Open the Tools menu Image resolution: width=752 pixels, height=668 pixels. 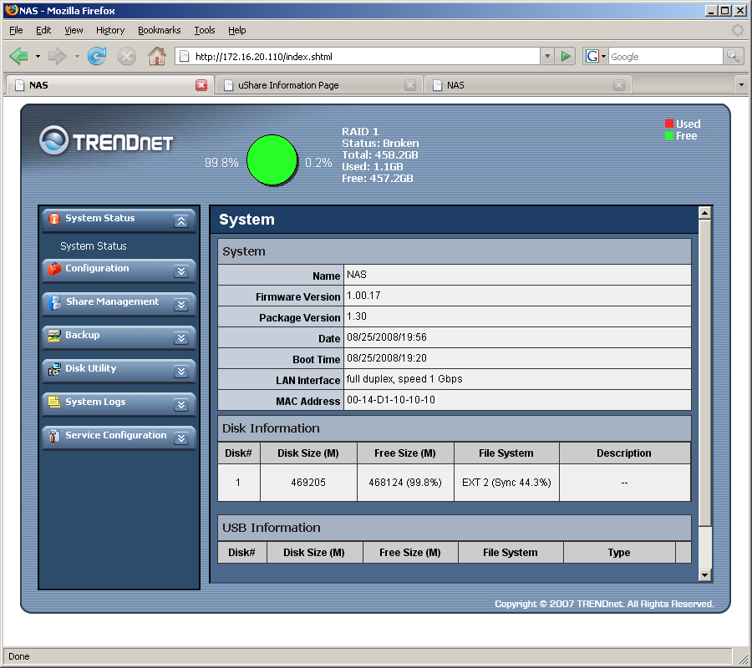(205, 30)
